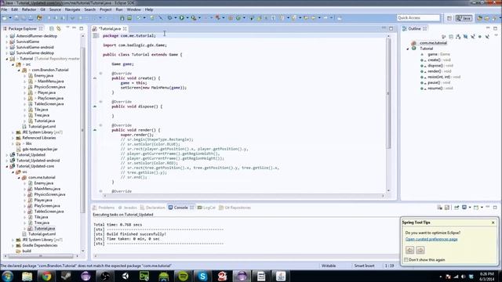The height and width of the screenshot is (282, 502).
Task: Click the New file wizard icon
Action: pos(5,18)
